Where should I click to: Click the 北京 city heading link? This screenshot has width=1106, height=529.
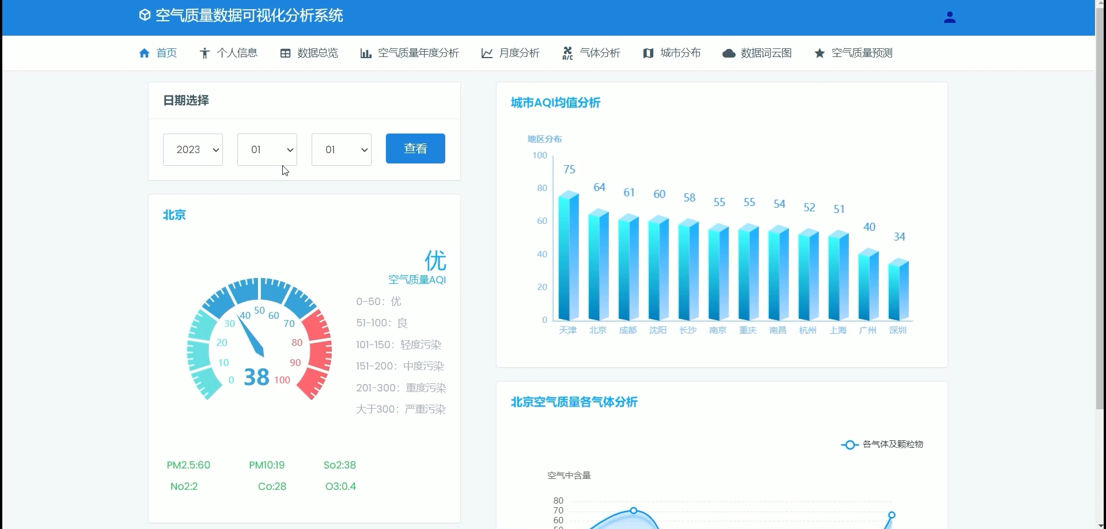[x=175, y=215]
